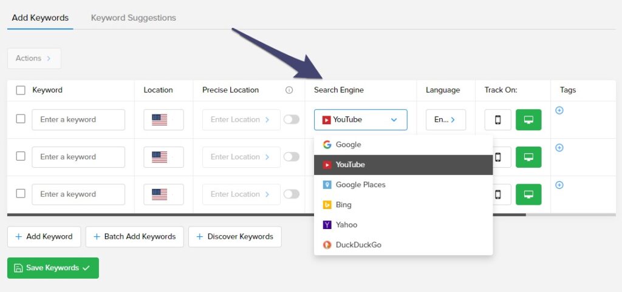Click the Batch Add Keywords button
The height and width of the screenshot is (292, 622).
[134, 237]
